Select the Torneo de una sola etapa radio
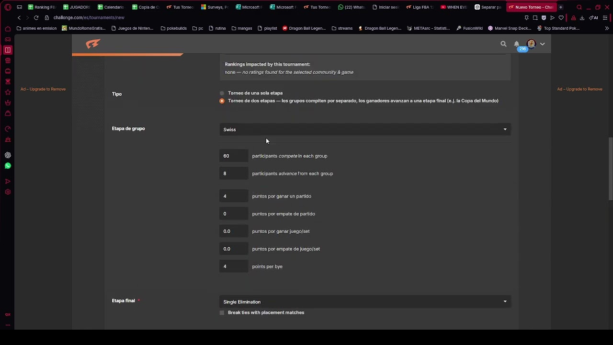The width and height of the screenshot is (613, 345). [222, 93]
